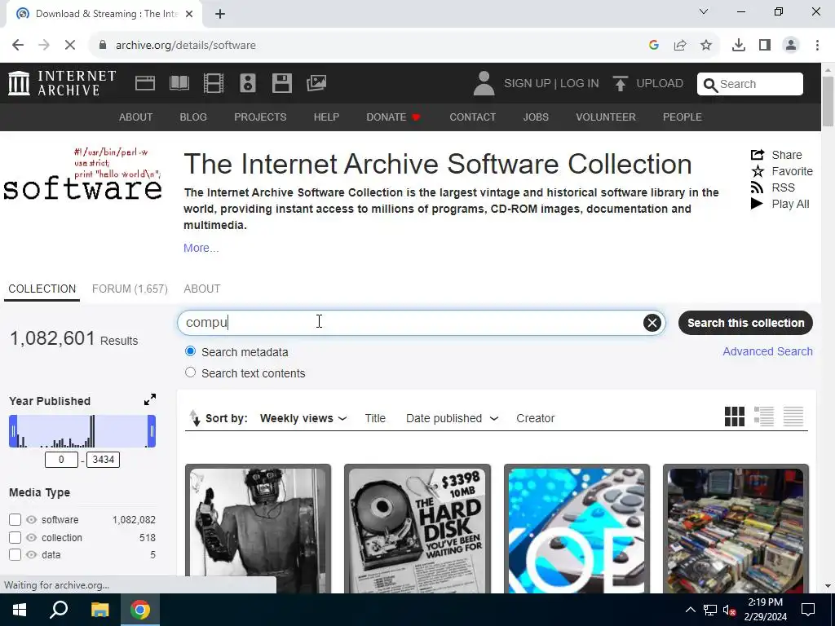
Task: Click the header Search box
Action: click(x=750, y=84)
